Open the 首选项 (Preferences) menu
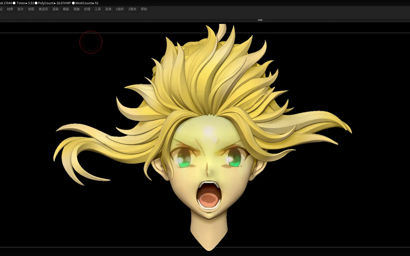410x256 pixels. 43,9
